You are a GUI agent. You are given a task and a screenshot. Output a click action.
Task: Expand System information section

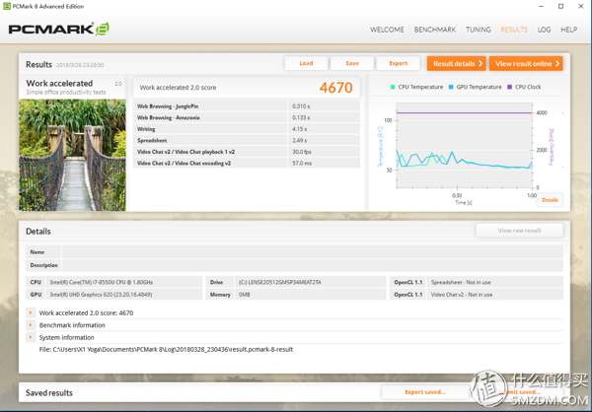click(31, 337)
